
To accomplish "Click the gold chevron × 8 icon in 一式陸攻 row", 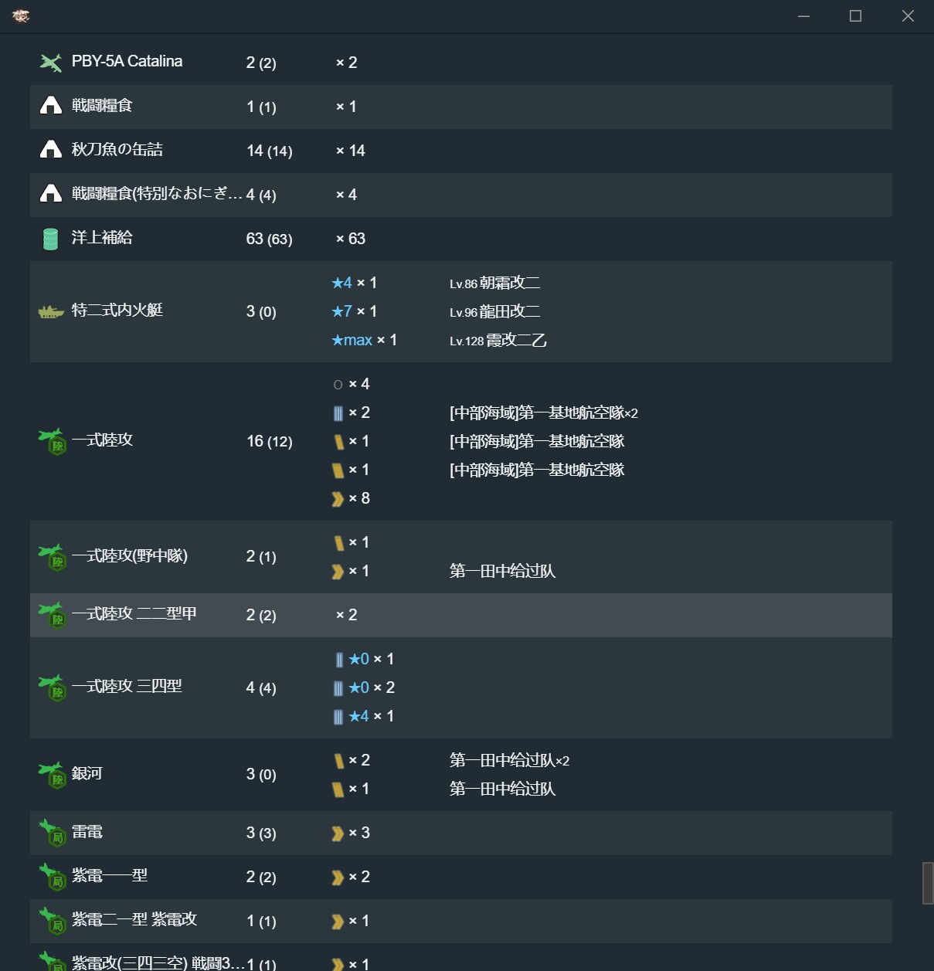I will tap(338, 499).
